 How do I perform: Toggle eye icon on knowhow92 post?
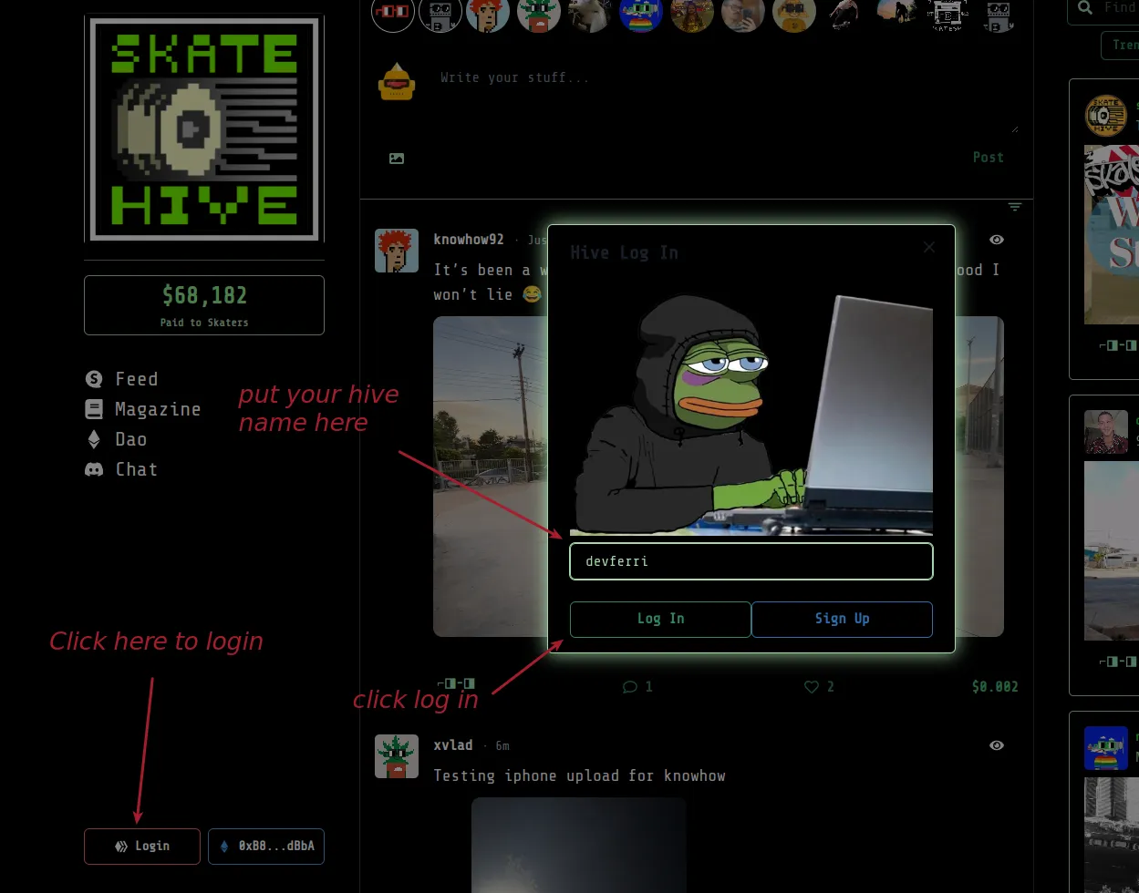tap(997, 240)
